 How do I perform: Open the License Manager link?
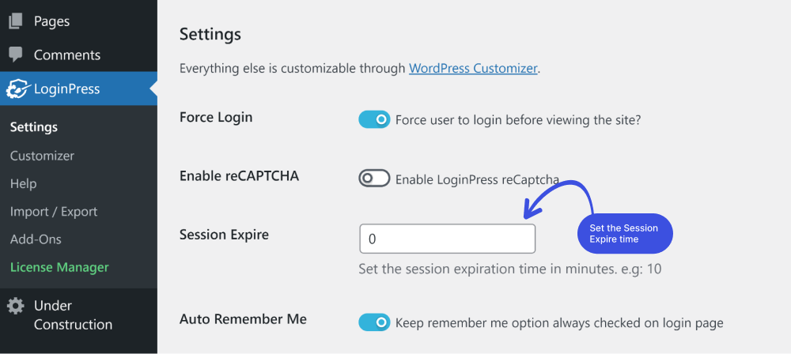pyautogui.click(x=59, y=267)
